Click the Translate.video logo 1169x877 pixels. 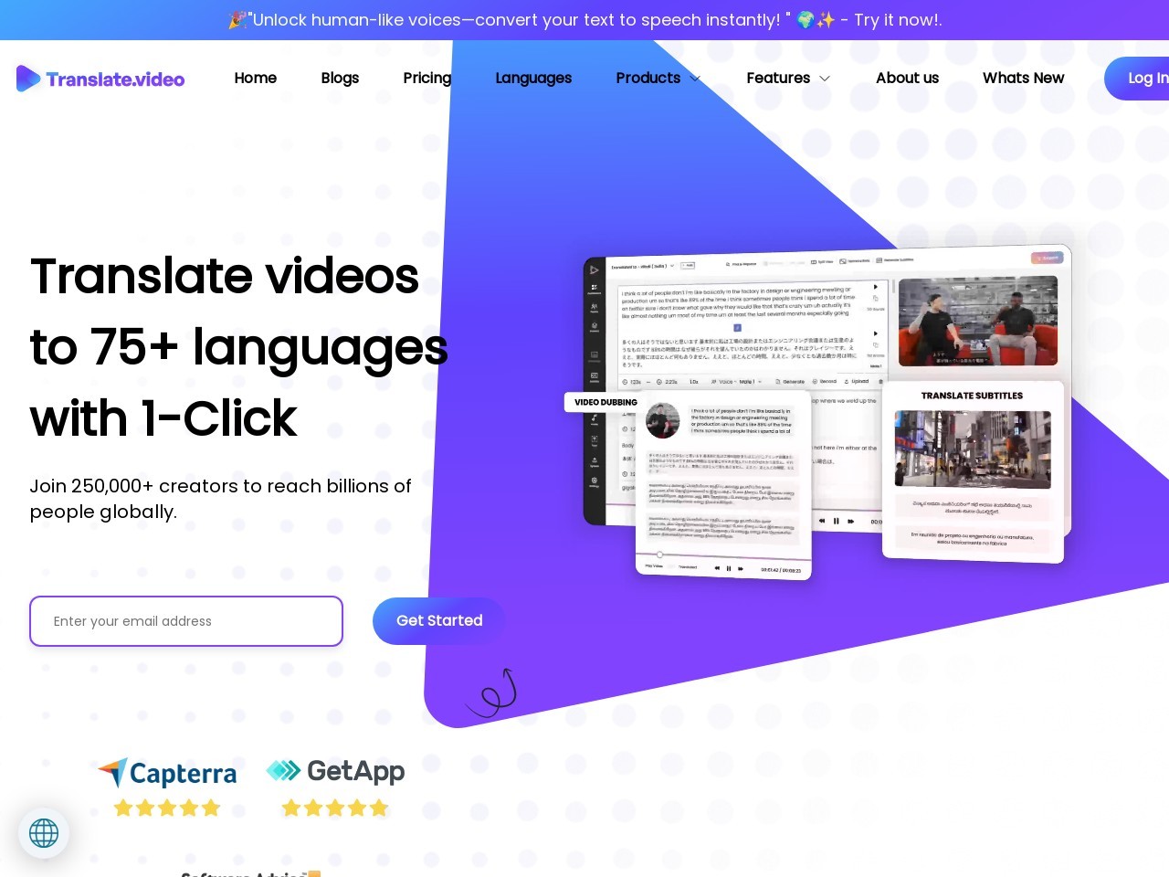[x=100, y=79]
